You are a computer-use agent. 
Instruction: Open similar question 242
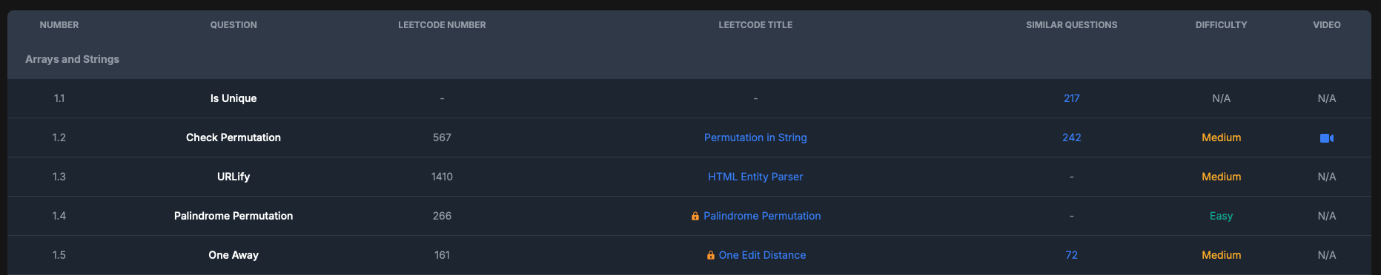(1072, 137)
